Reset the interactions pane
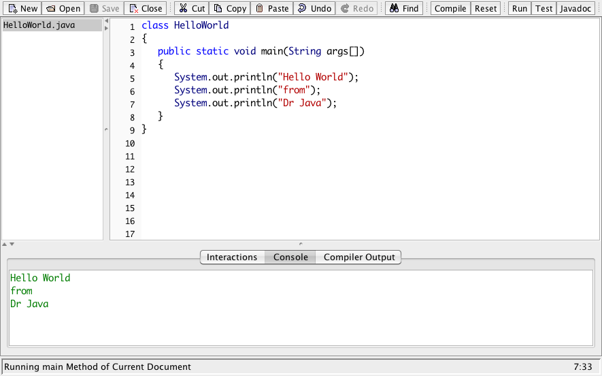 (x=486, y=8)
